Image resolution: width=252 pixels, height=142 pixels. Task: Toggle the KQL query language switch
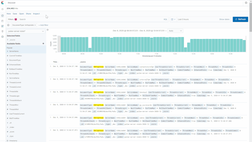point(165,20)
